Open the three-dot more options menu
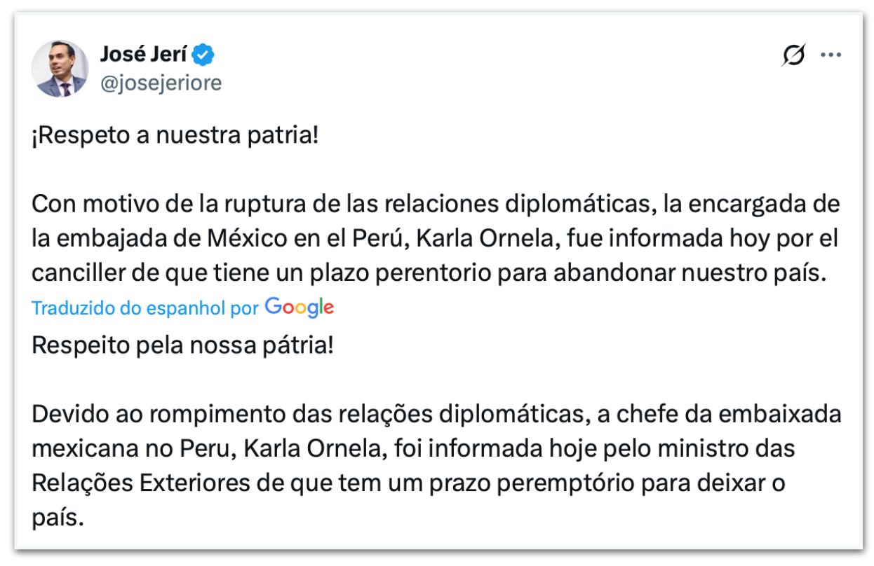 tap(831, 55)
